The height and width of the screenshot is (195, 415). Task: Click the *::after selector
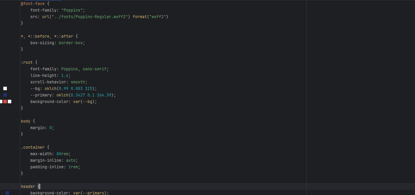(64, 36)
